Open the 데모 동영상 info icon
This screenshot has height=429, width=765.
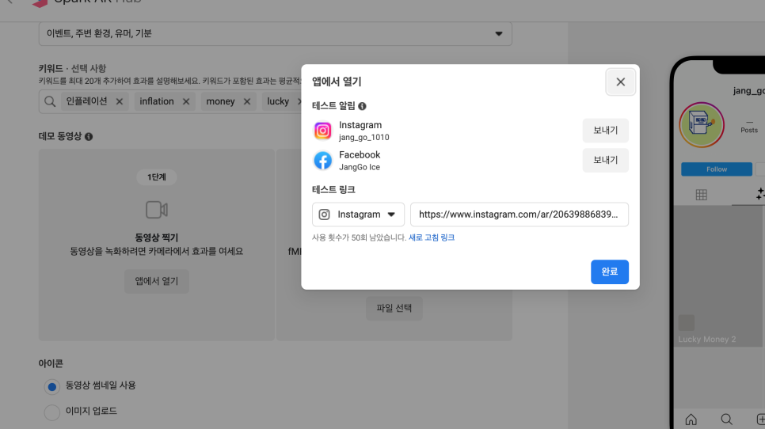89,136
